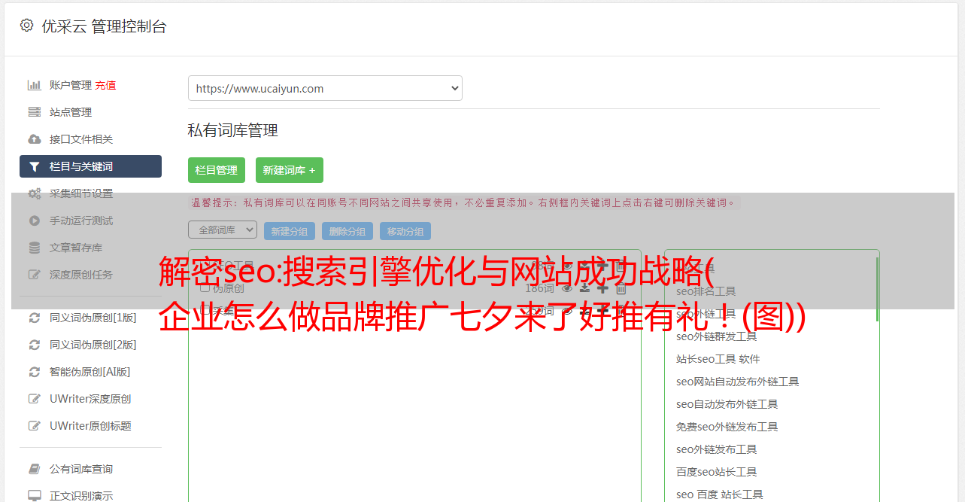Click the green keyword list scrollbar
The height and width of the screenshot is (502, 965).
pyautogui.click(x=877, y=290)
